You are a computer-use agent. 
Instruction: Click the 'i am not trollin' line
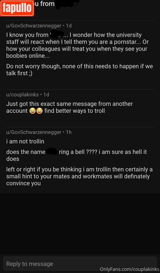tap(25, 142)
